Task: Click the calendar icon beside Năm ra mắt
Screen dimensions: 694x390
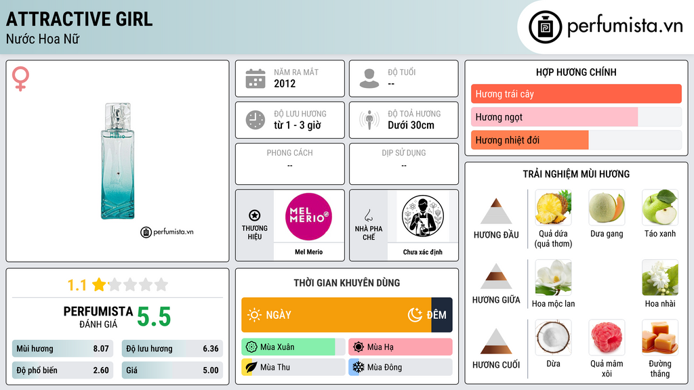Action: click(x=256, y=79)
